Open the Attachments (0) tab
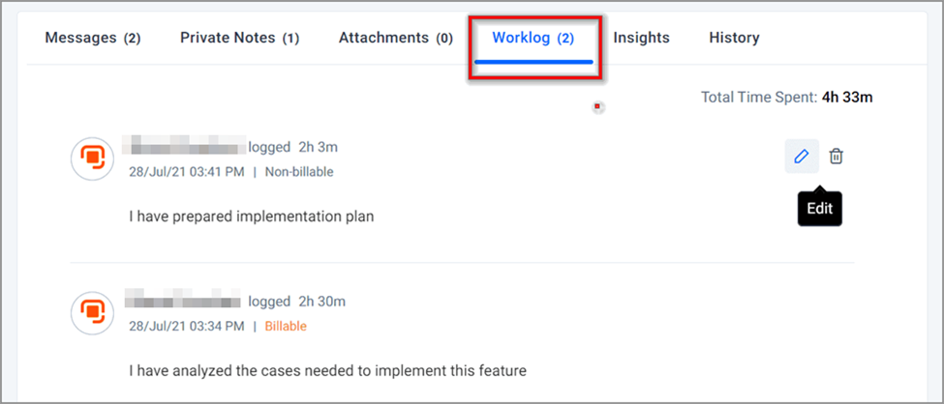The height and width of the screenshot is (404, 944). [396, 38]
